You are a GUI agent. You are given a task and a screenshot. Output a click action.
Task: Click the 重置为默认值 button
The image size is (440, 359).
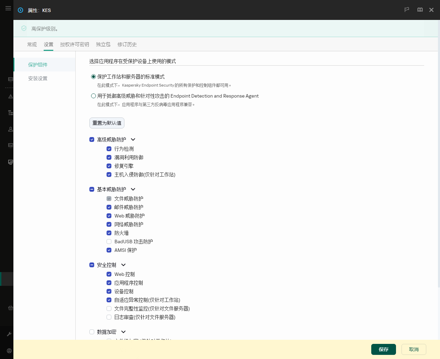(107, 123)
